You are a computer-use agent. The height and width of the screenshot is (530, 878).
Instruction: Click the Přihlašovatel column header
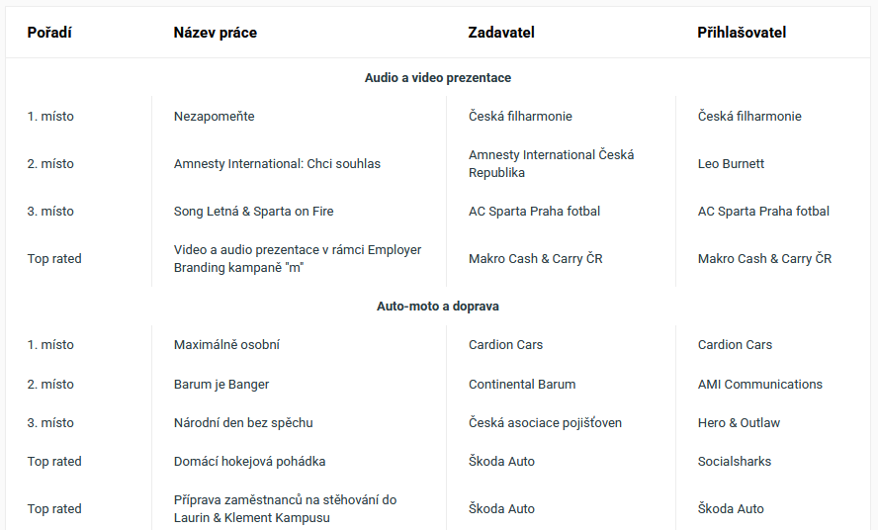742,33
